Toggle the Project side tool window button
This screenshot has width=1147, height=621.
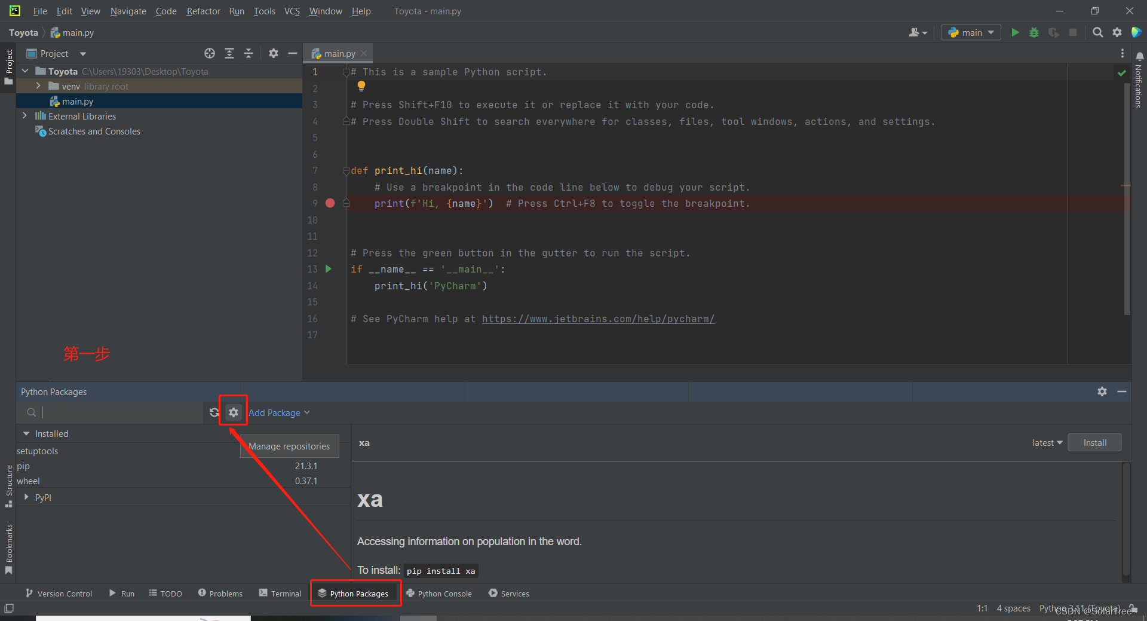(9, 66)
